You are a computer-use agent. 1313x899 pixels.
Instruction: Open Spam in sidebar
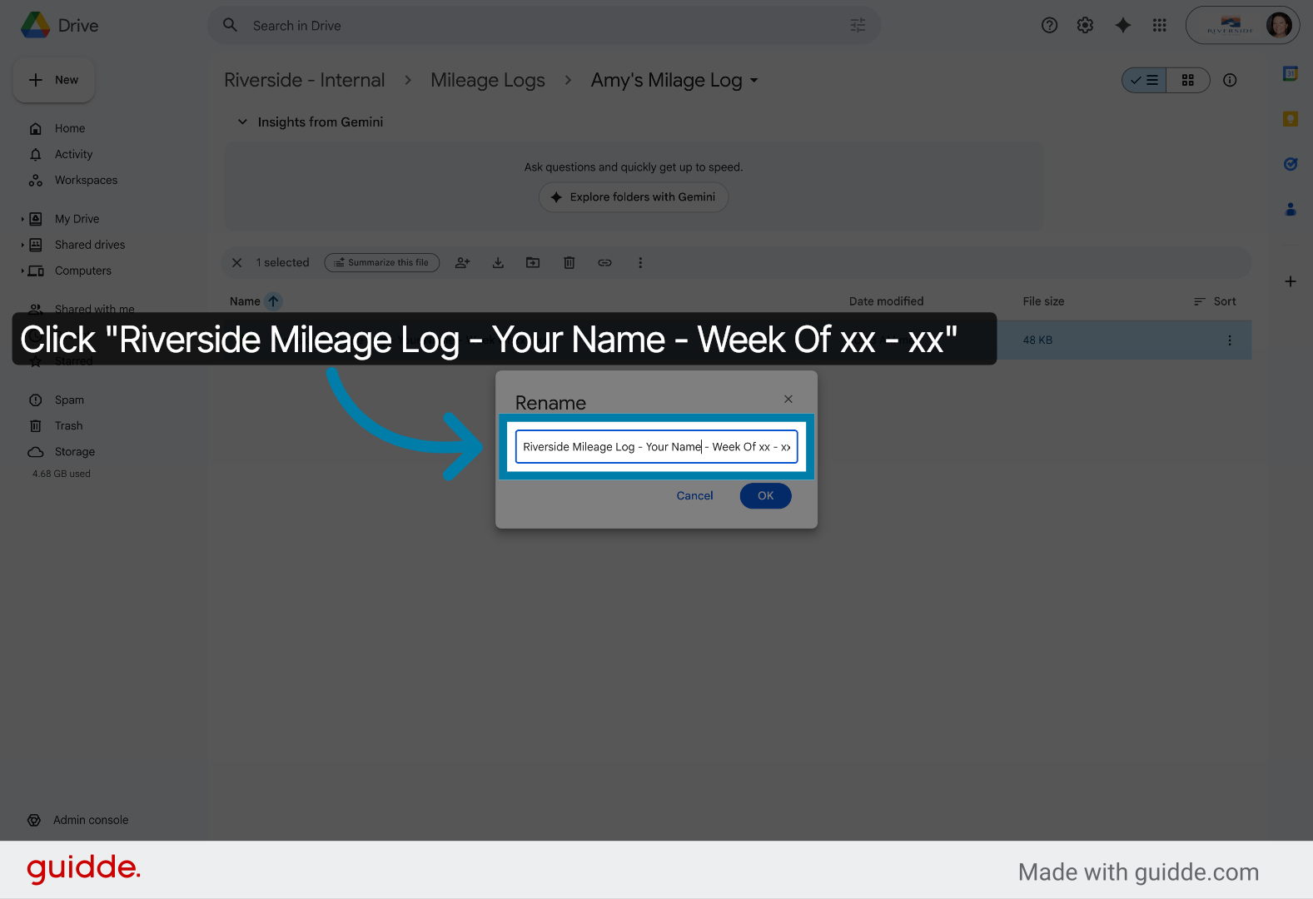tap(69, 400)
